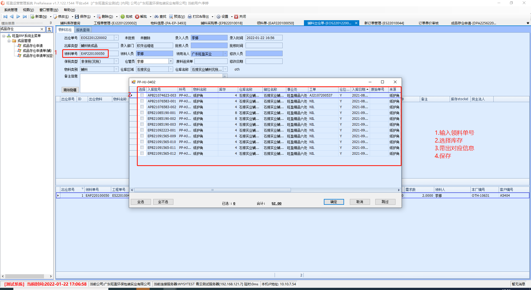Tick checkbox for batch EPB21085190-003
The height and width of the screenshot is (290, 531).
(x=142, y=124)
